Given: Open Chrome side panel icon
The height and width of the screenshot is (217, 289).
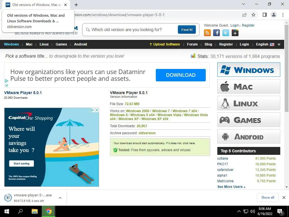Looking at the screenshot, I should click(x=265, y=15).
